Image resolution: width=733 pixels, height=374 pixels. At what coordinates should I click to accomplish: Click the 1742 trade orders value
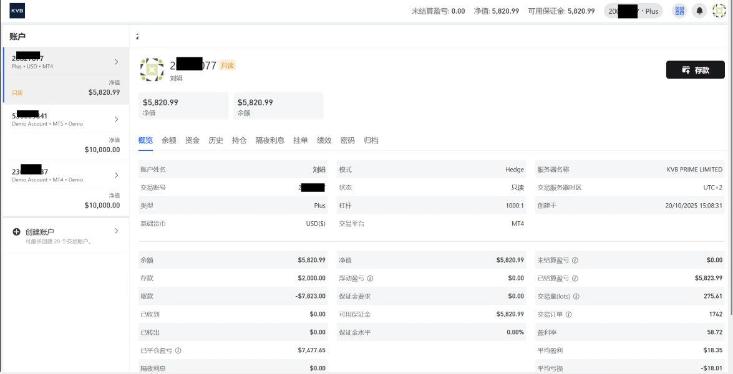(716, 314)
